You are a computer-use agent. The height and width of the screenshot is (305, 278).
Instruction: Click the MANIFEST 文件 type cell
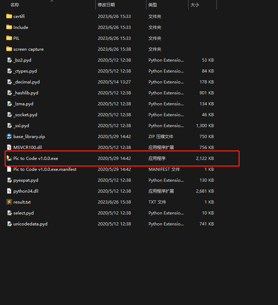pos(164,169)
